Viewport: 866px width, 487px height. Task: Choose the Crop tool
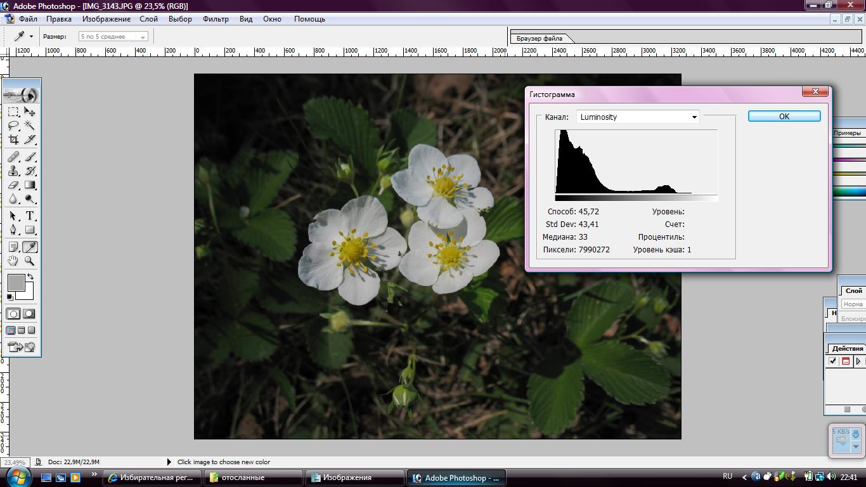click(13, 140)
